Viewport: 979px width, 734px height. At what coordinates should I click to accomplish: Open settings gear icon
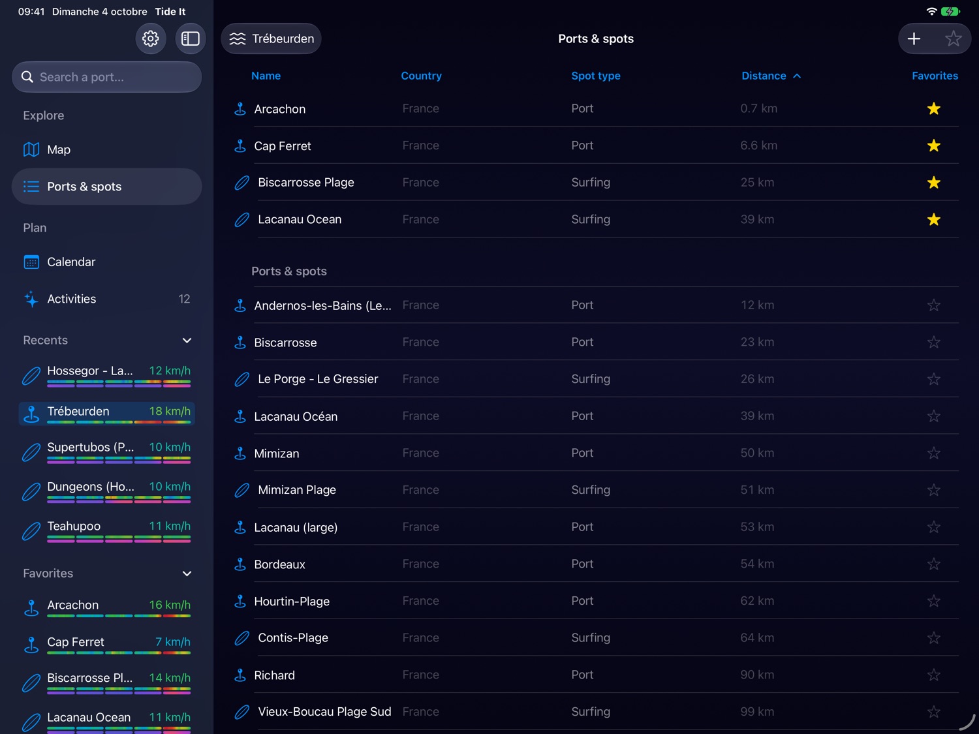[x=151, y=38]
